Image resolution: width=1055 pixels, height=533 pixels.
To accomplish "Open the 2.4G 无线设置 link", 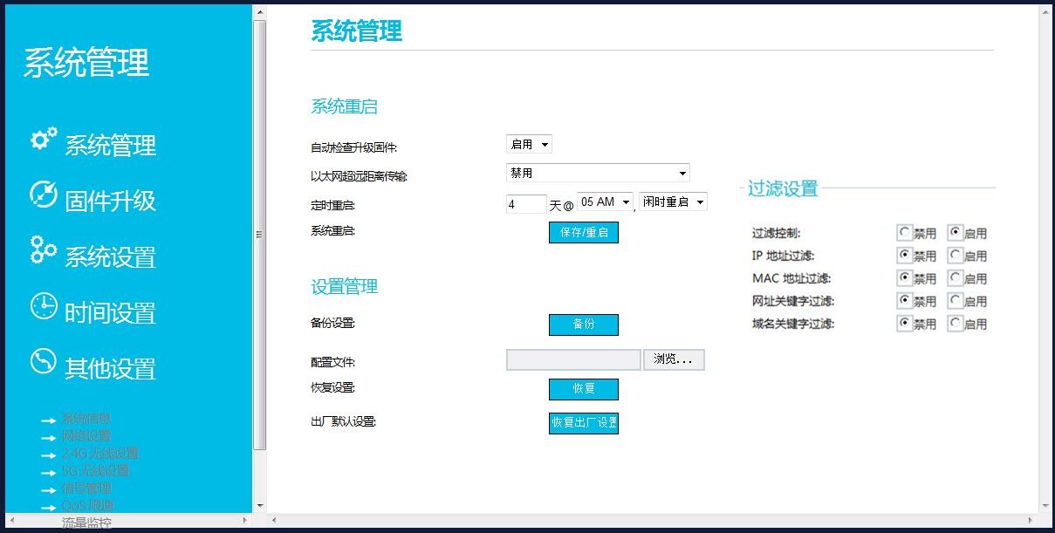I will click(100, 454).
